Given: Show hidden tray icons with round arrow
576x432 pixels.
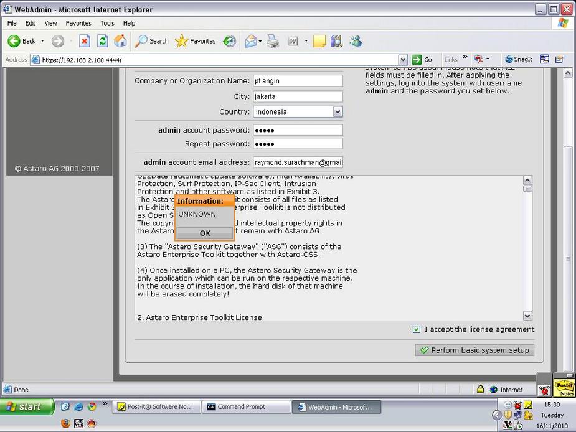Looking at the screenshot, I should point(497,415).
